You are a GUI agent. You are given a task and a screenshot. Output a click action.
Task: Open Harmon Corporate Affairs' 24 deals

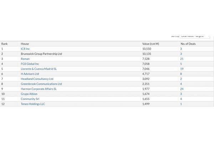coord(182,89)
